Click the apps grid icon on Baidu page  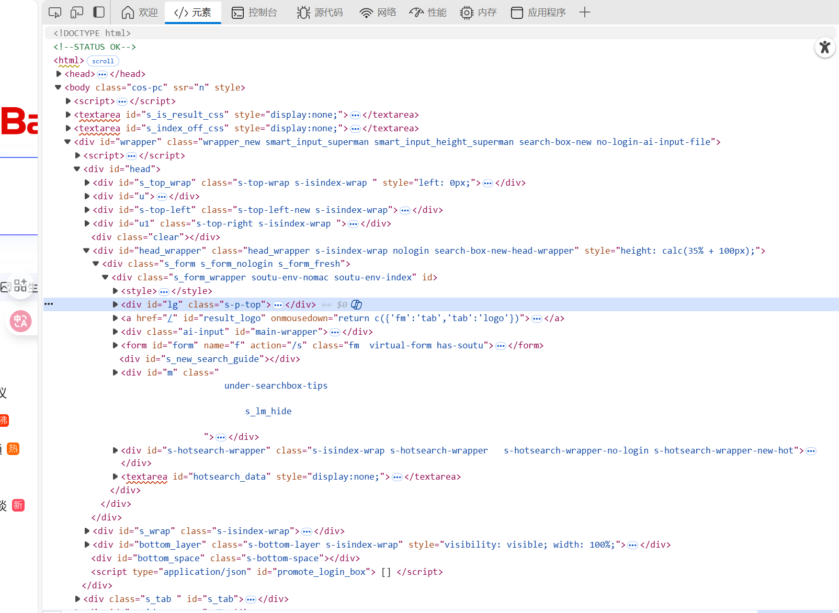point(20,286)
